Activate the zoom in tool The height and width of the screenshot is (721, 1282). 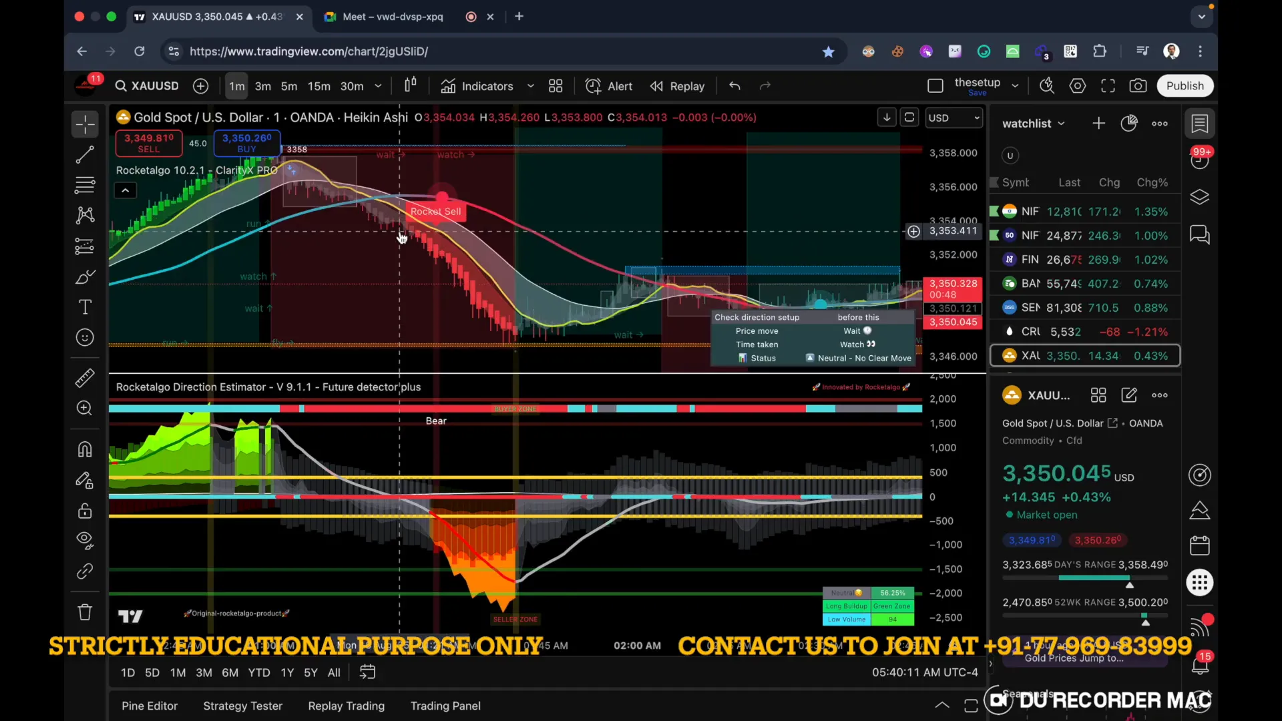click(85, 408)
